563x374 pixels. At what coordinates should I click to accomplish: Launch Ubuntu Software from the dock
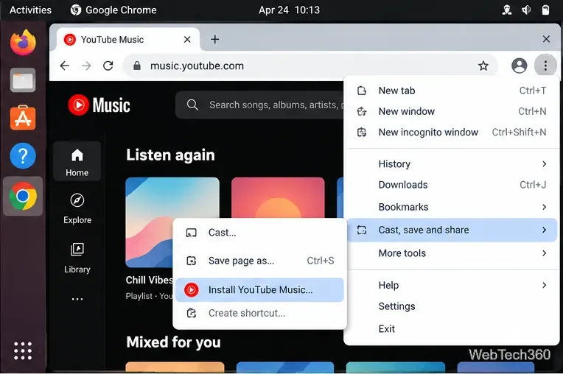[x=23, y=118]
